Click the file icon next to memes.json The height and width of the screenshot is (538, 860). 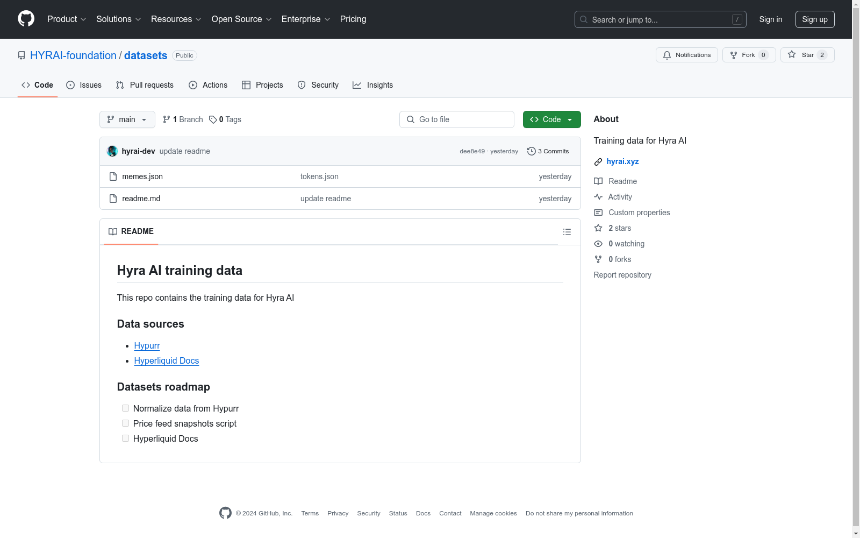pyautogui.click(x=113, y=176)
